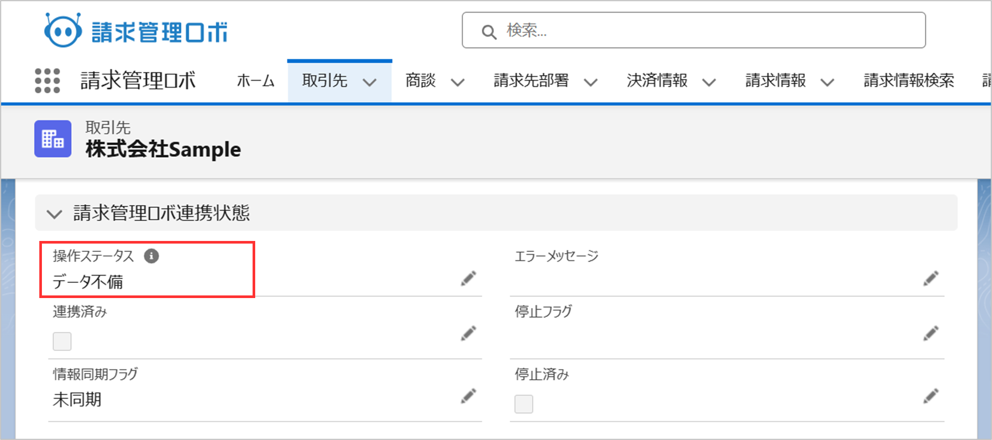Edit 情報同期フラグ with pencil icon
Viewport: 992px width, 440px height.
(x=468, y=397)
